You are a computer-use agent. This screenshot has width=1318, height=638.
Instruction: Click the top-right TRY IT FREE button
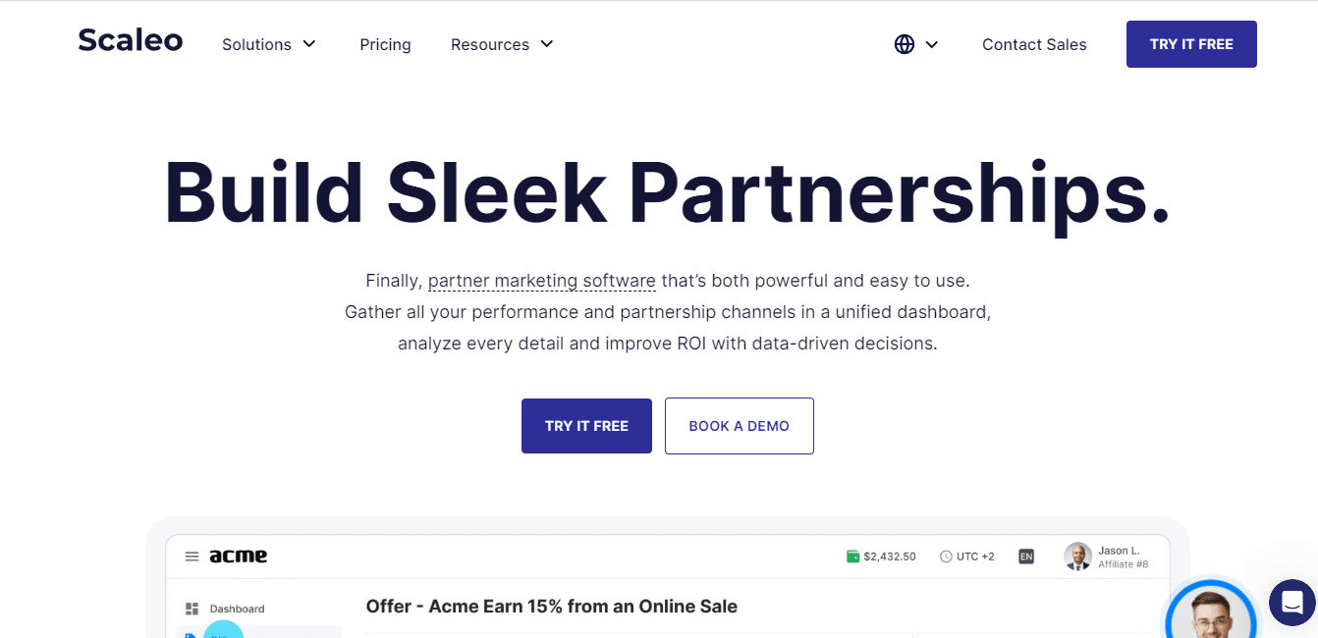[1191, 44]
